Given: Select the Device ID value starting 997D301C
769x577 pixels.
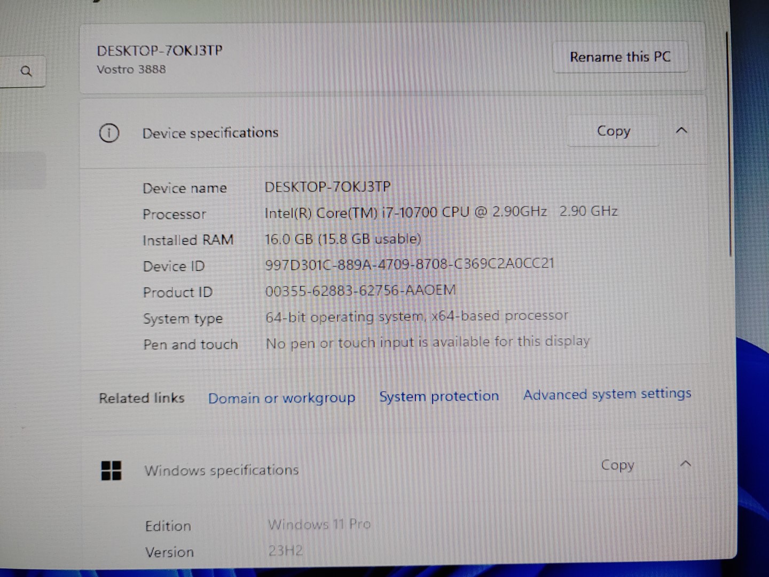Looking at the screenshot, I should (x=410, y=264).
